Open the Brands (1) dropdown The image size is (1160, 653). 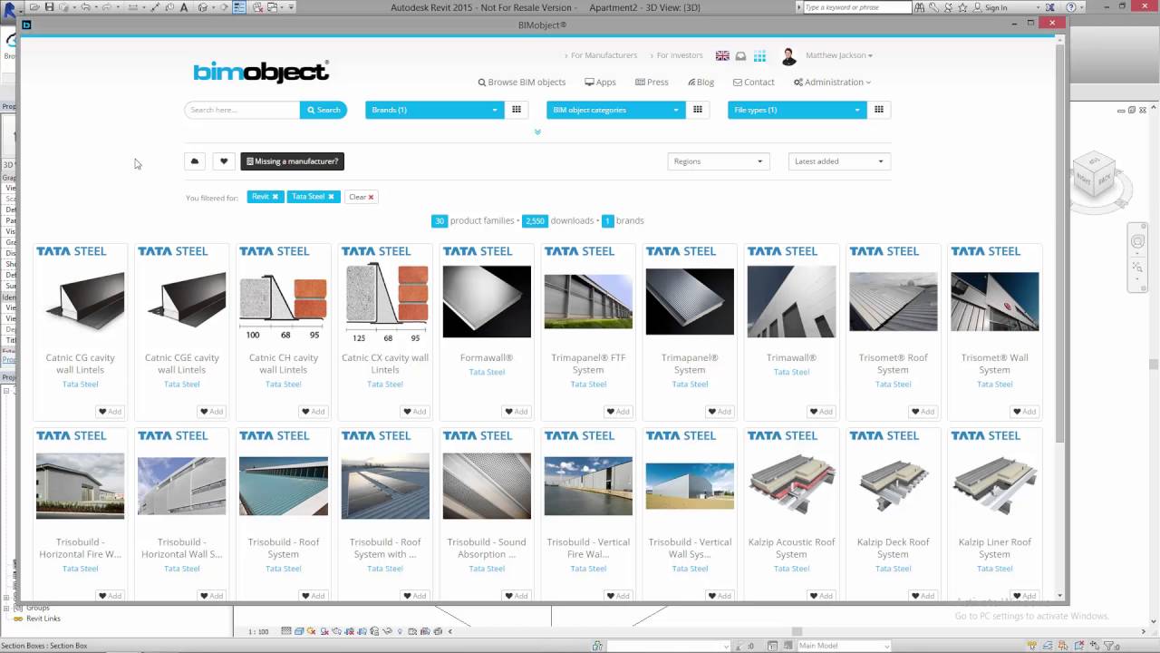tap(434, 110)
